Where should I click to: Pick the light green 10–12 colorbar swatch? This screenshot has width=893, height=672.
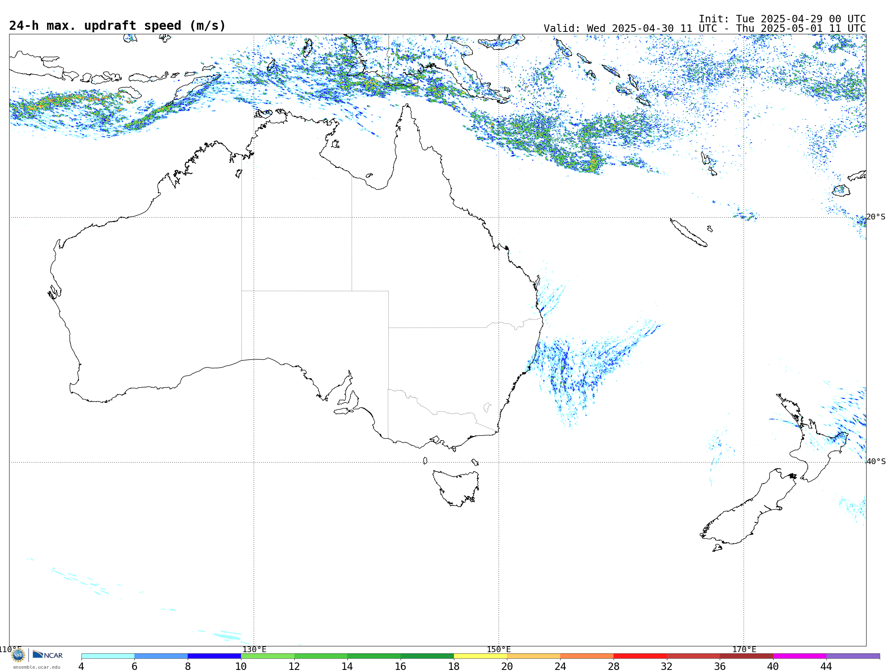click(267, 656)
